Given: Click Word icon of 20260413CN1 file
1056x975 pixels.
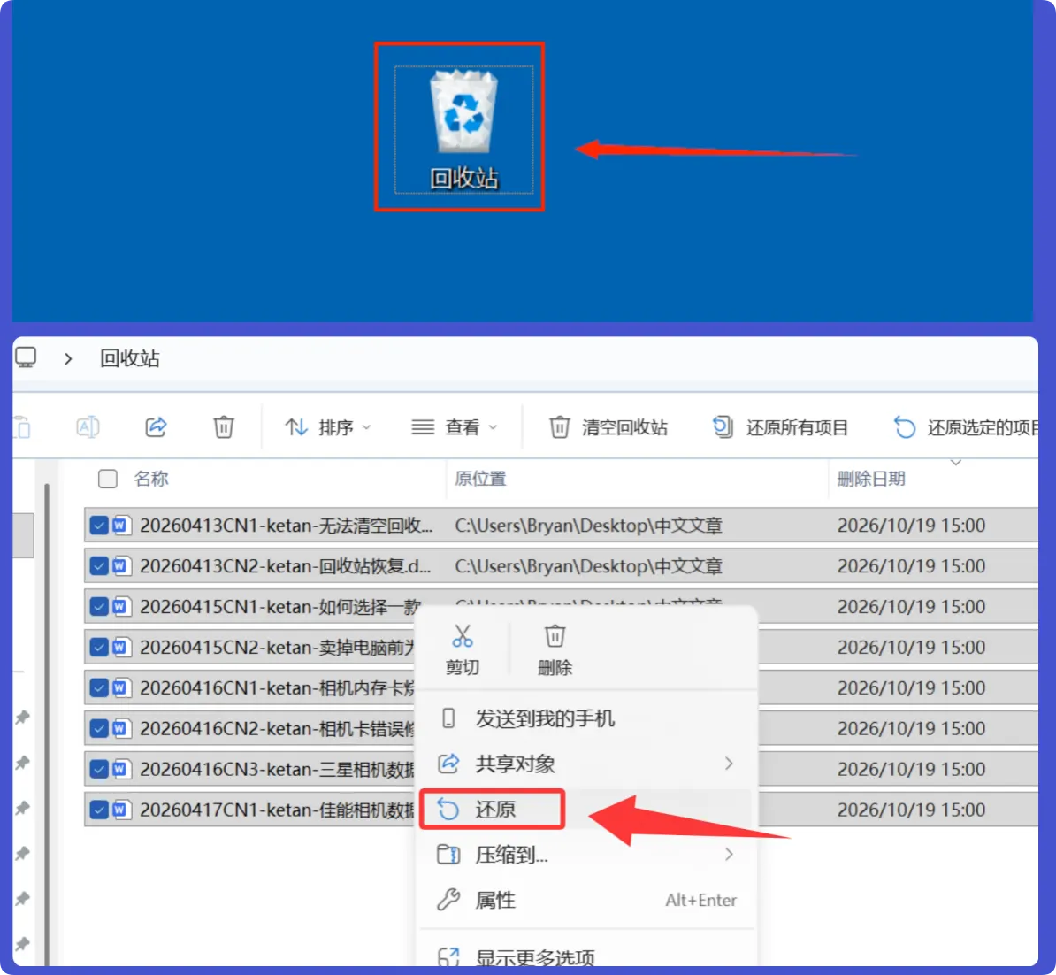Looking at the screenshot, I should tap(122, 525).
